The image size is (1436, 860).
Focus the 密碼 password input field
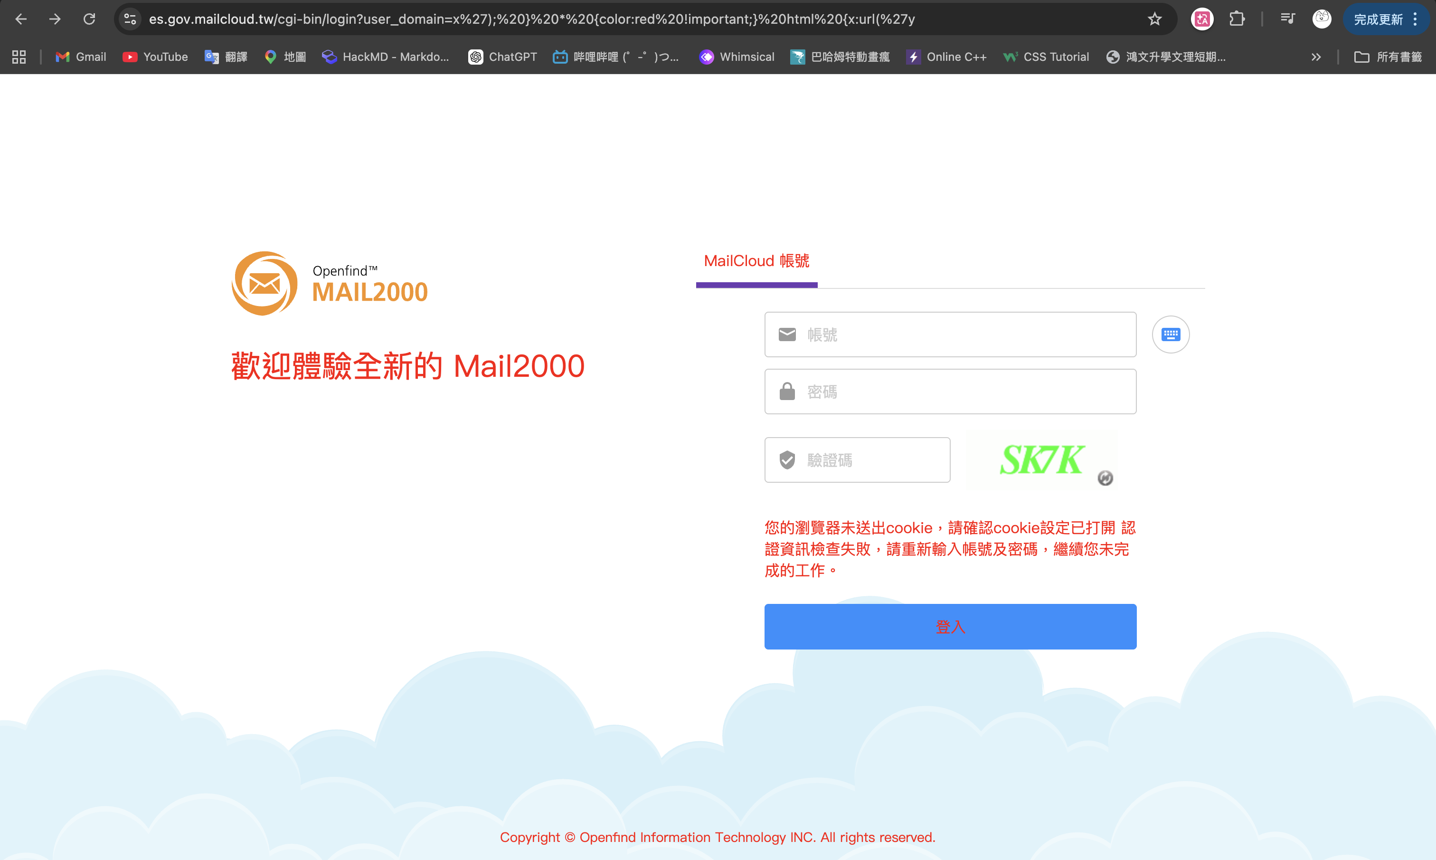click(x=950, y=391)
